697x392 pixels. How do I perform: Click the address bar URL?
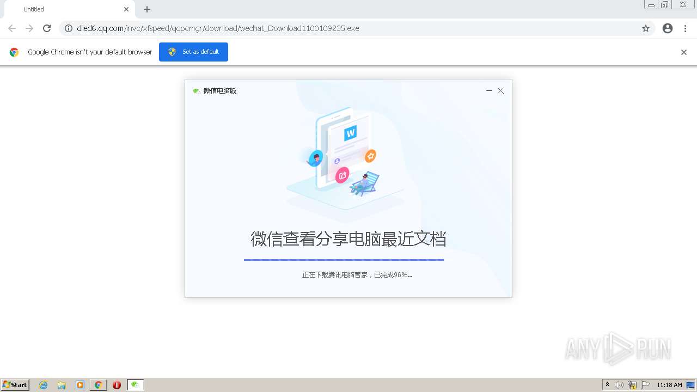tap(218, 28)
